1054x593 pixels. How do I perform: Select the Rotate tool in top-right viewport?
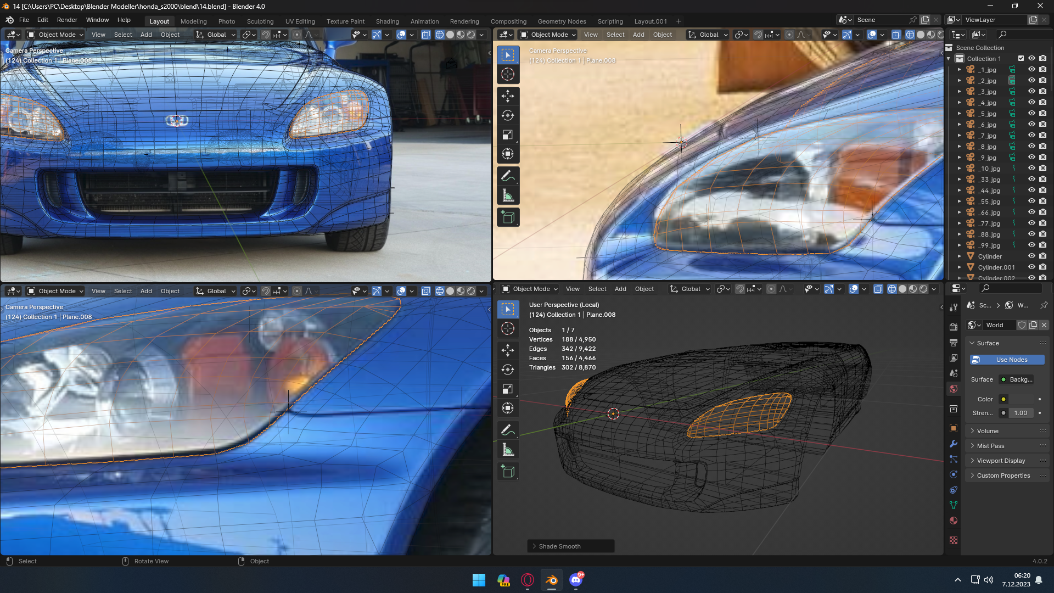(508, 115)
